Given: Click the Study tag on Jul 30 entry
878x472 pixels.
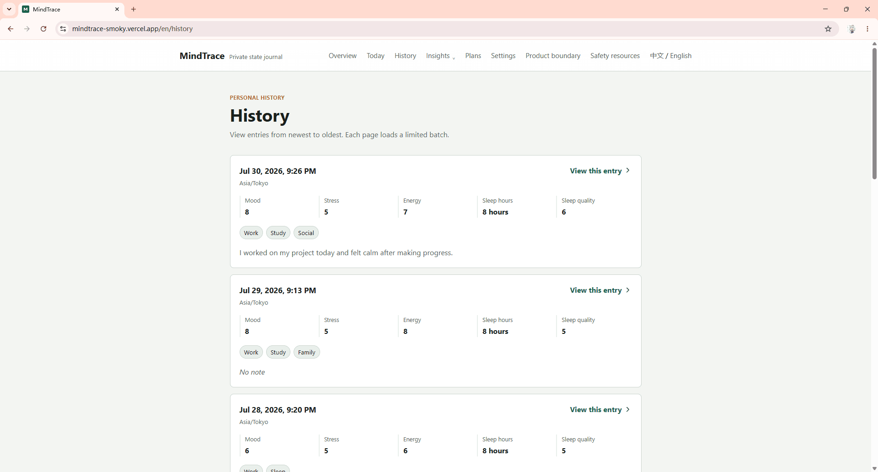Looking at the screenshot, I should (278, 233).
